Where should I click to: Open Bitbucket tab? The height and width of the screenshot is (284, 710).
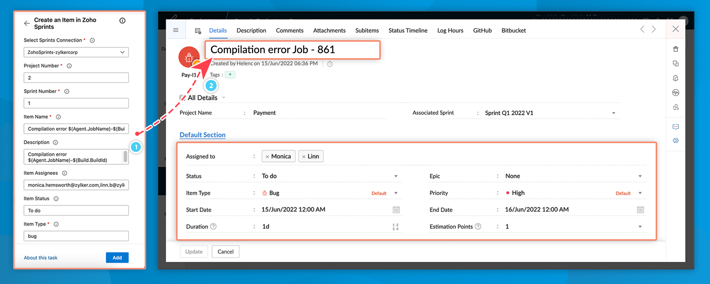pyautogui.click(x=514, y=31)
